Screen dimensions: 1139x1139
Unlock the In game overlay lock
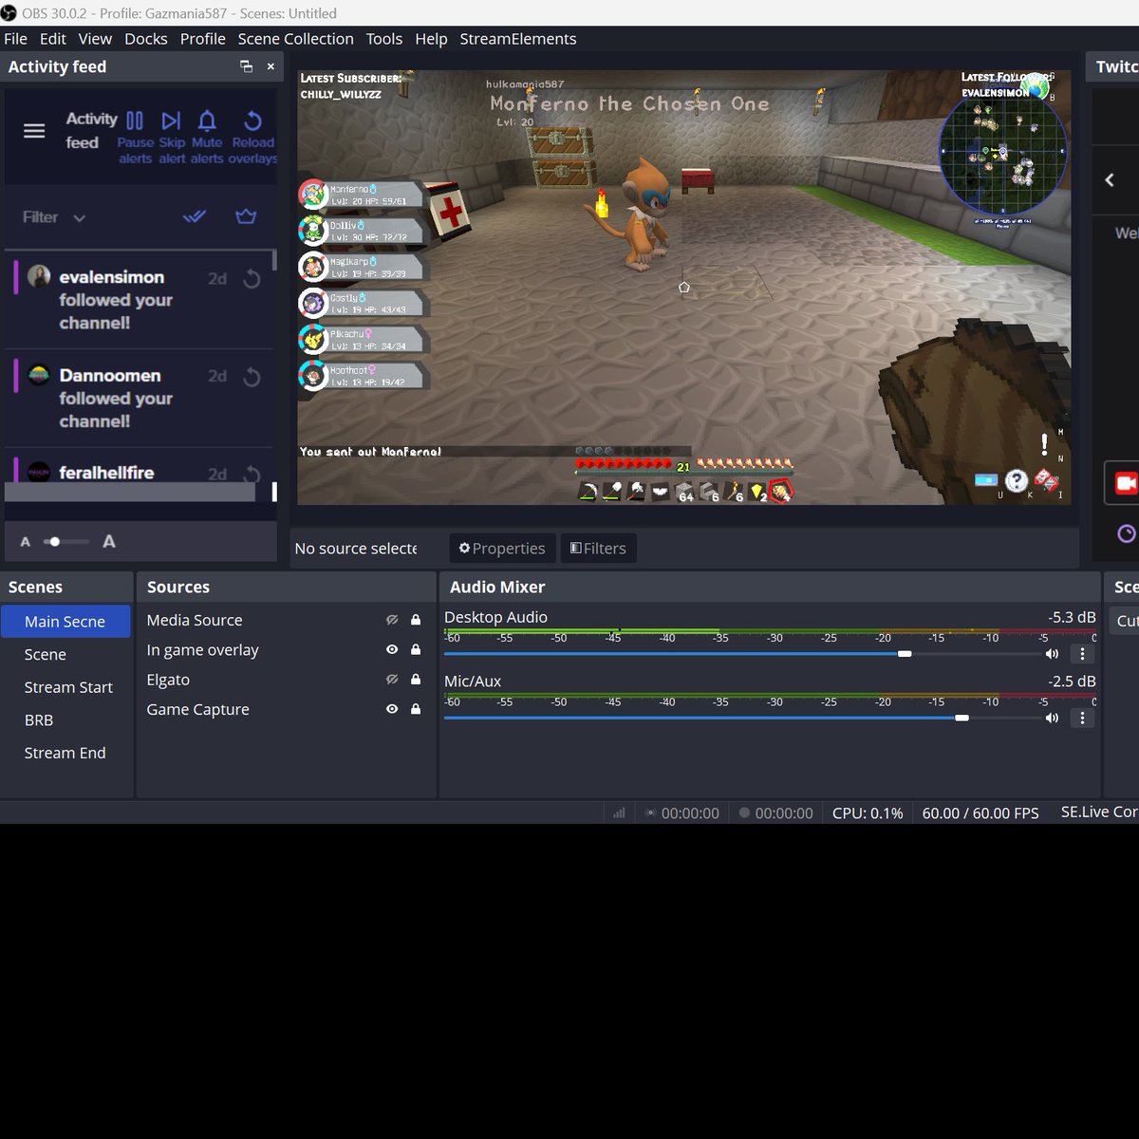[416, 650]
